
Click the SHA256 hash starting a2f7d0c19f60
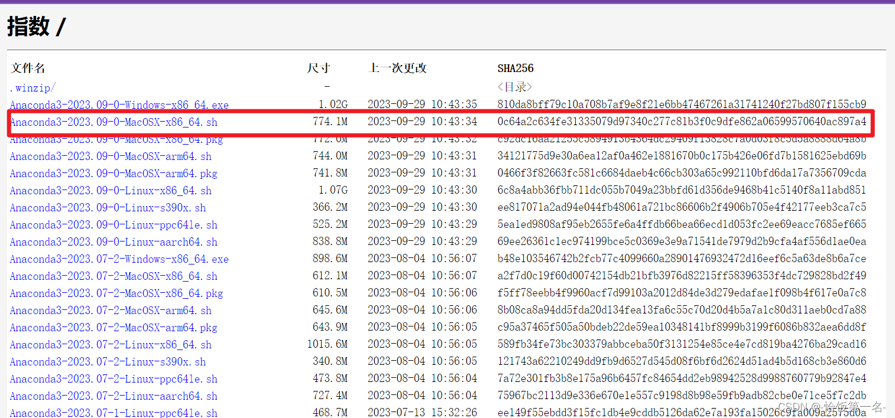coord(682,276)
